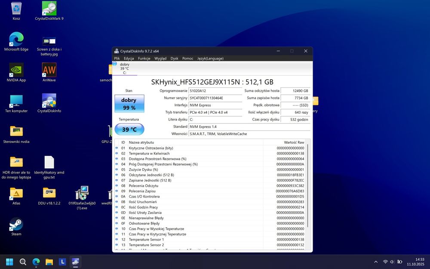Select Temperatura w Kelwinach row
The height and width of the screenshot is (269, 430).
click(210, 154)
